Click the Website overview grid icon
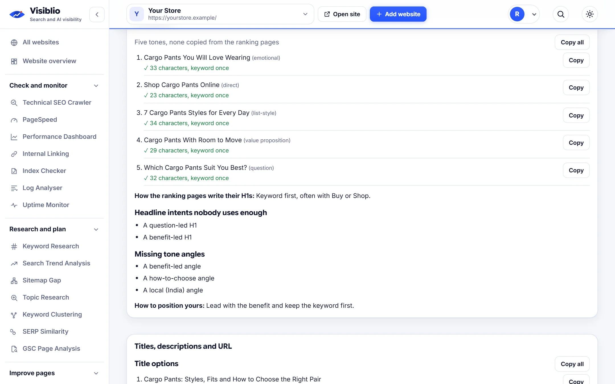Viewport: 615px width, 384px height. [14, 61]
